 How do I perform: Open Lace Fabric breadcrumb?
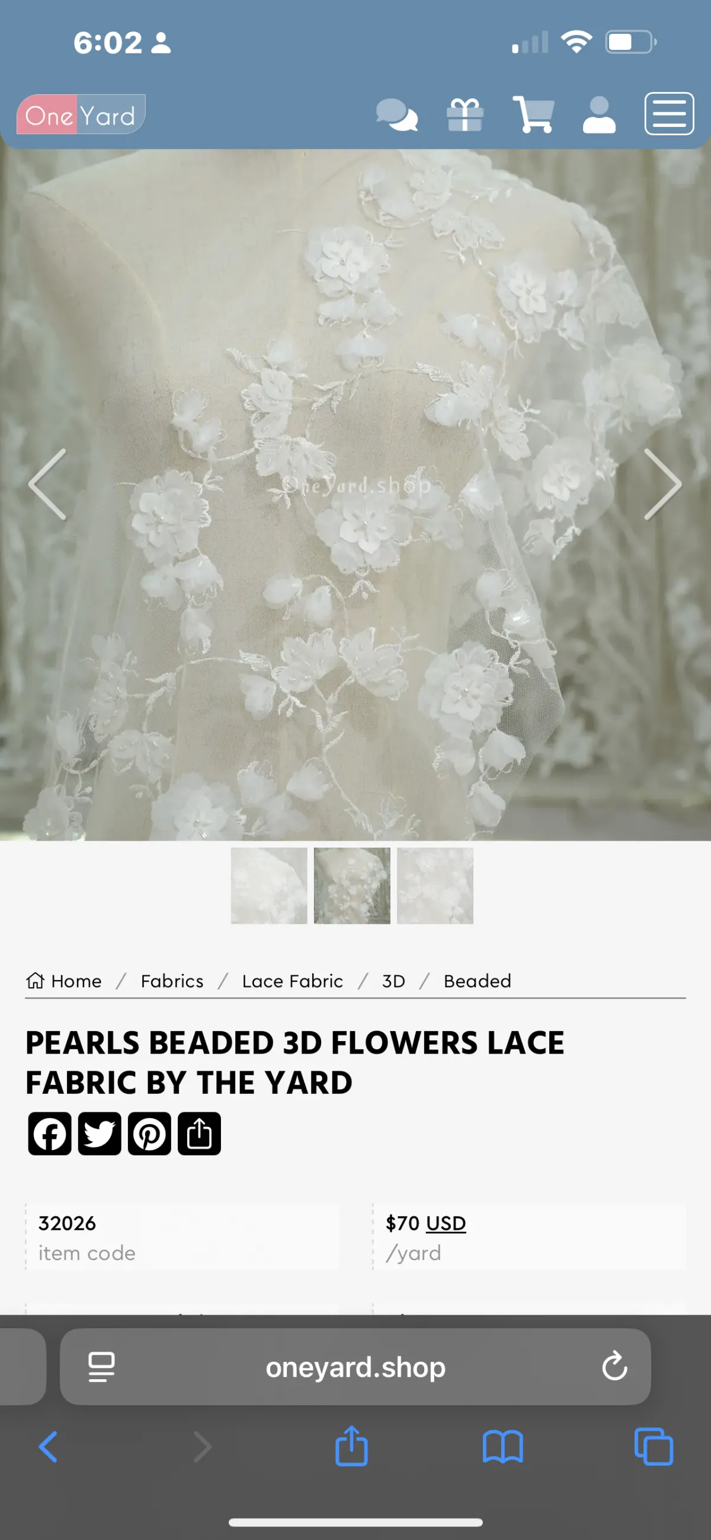[293, 981]
